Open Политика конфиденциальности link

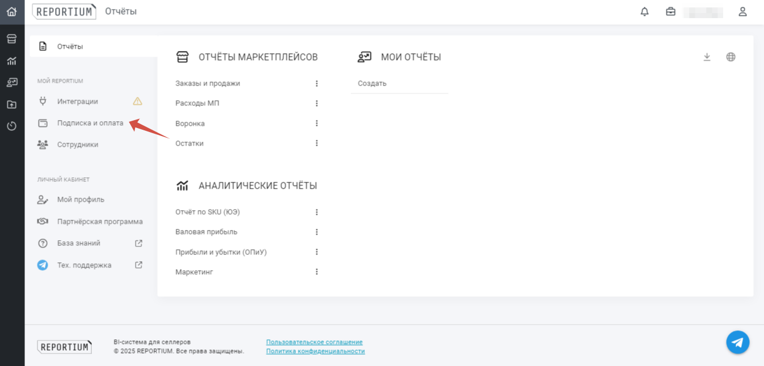pyautogui.click(x=315, y=351)
